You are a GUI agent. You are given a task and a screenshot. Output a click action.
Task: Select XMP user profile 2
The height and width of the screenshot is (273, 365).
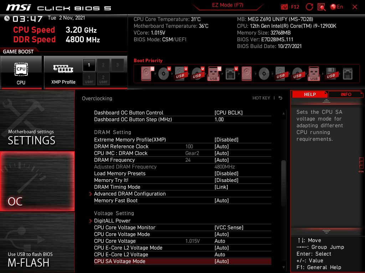tap(103, 79)
